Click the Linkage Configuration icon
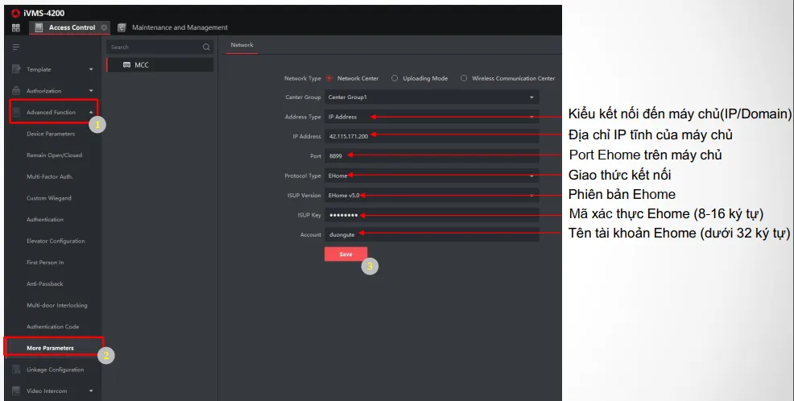This screenshot has height=401, width=794. point(16,370)
